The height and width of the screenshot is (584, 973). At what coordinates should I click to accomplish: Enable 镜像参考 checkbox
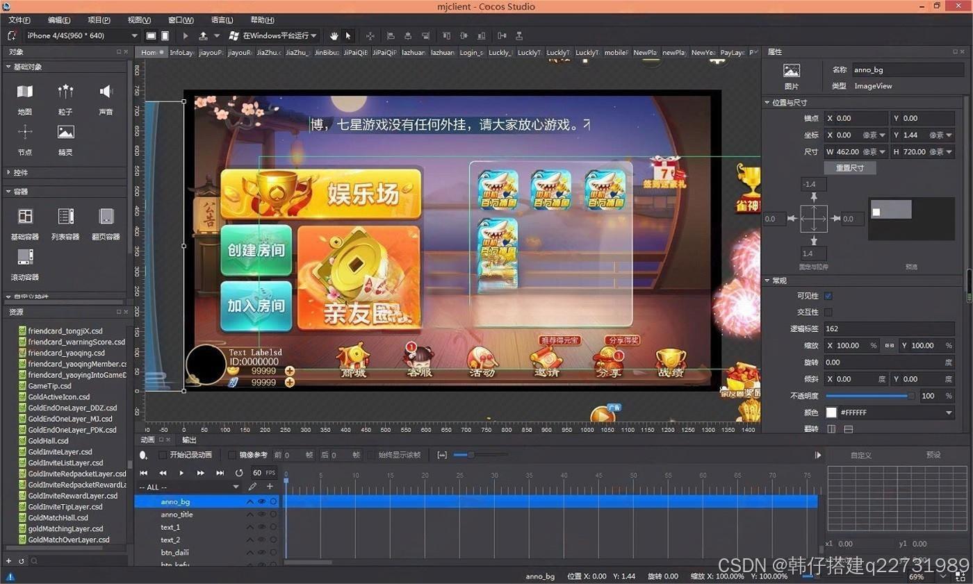pyautogui.click(x=232, y=455)
